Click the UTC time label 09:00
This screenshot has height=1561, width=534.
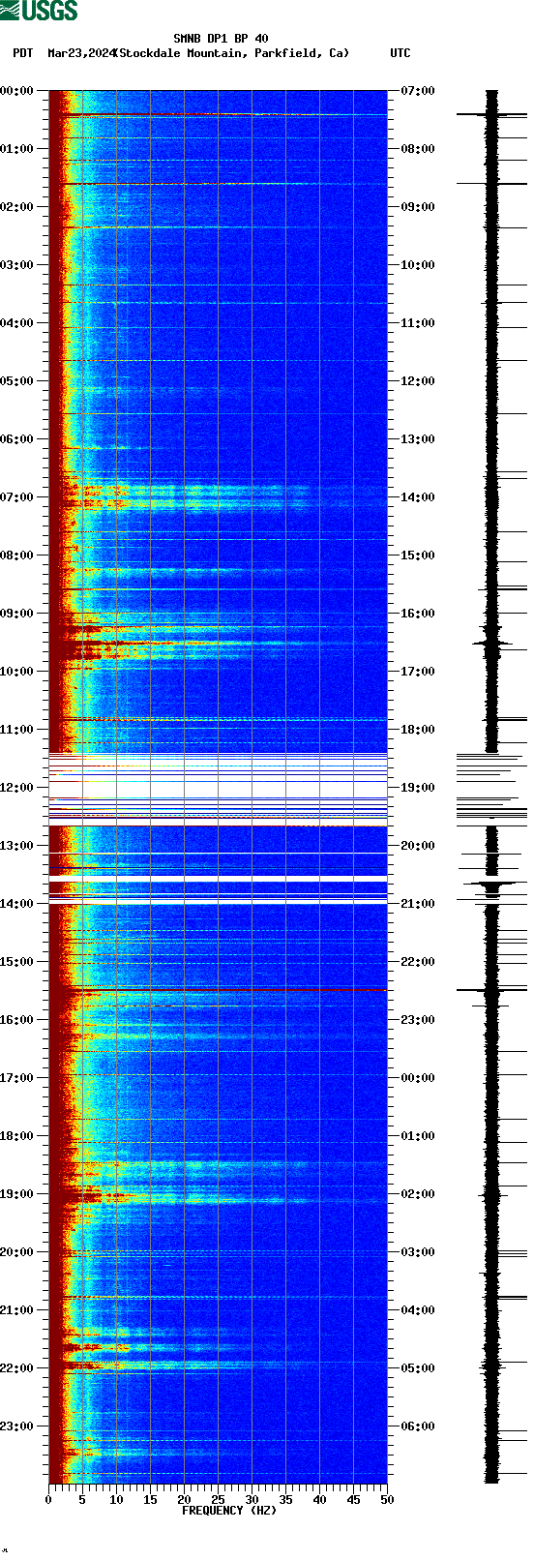(x=418, y=207)
